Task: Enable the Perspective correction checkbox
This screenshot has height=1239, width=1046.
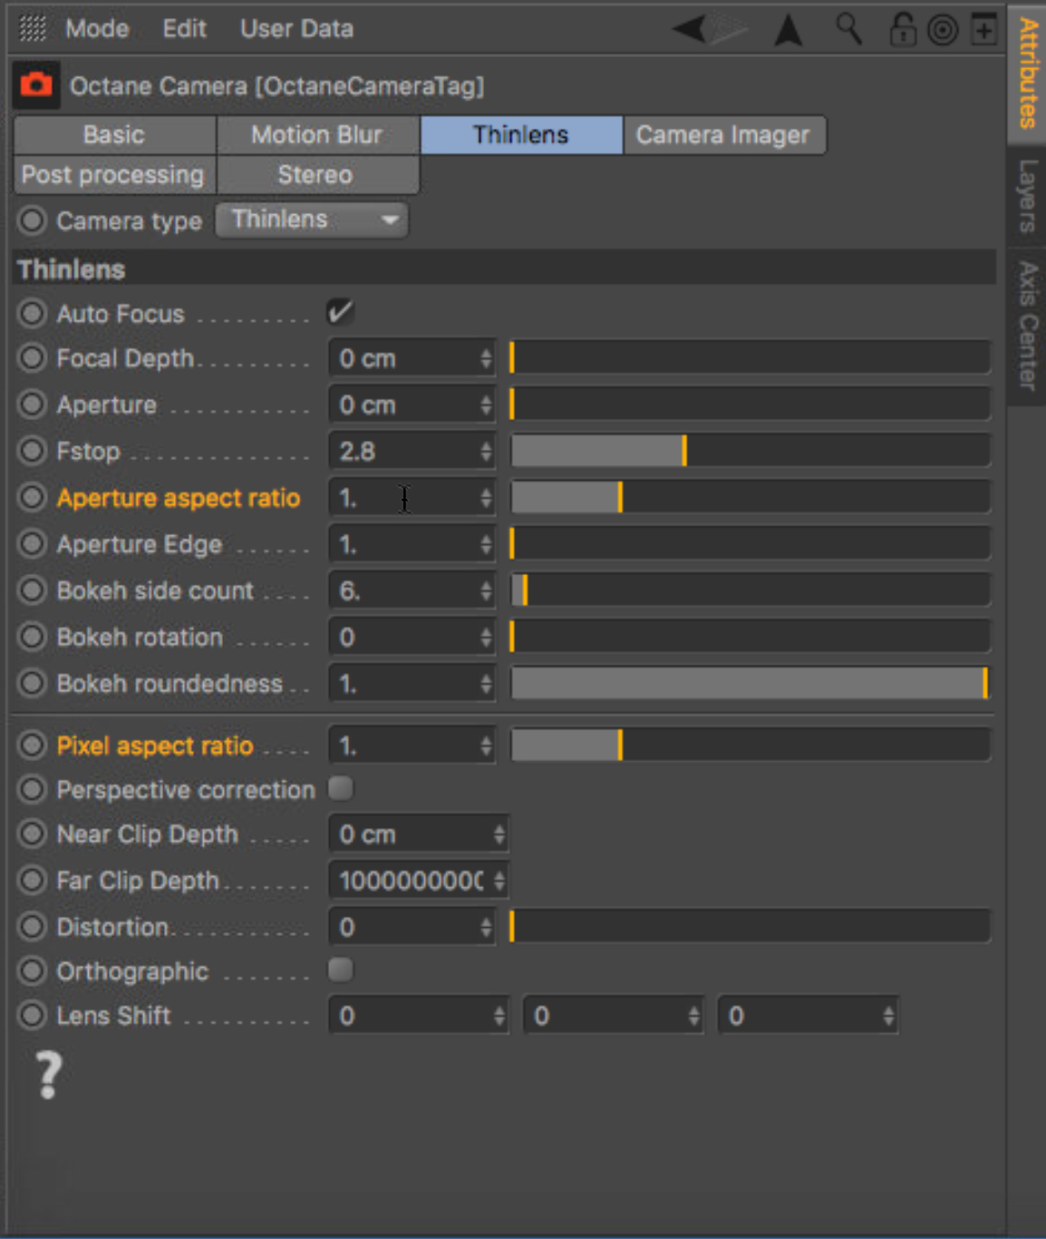Action: click(x=341, y=789)
